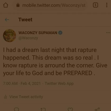This screenshot has height=111, width=111.
Task: Open the secure connection padlock info
Action: pyautogui.click(x=18, y=5)
